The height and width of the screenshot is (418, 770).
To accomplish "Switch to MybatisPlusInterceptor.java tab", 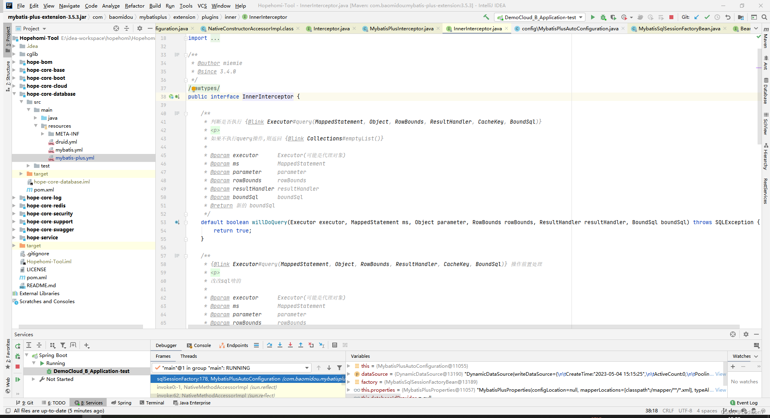I will (401, 28).
